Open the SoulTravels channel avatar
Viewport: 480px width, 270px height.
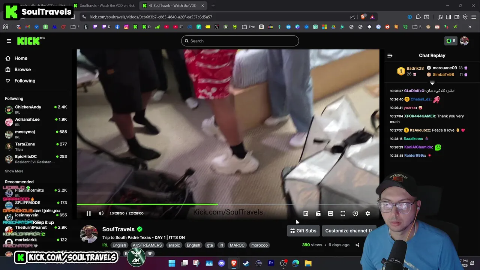point(89,234)
